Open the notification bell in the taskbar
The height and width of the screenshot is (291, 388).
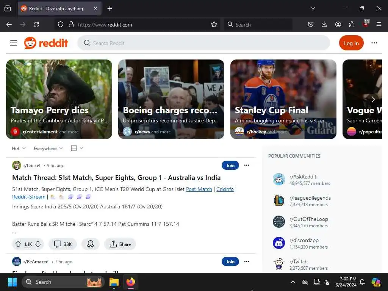(x=362, y=282)
